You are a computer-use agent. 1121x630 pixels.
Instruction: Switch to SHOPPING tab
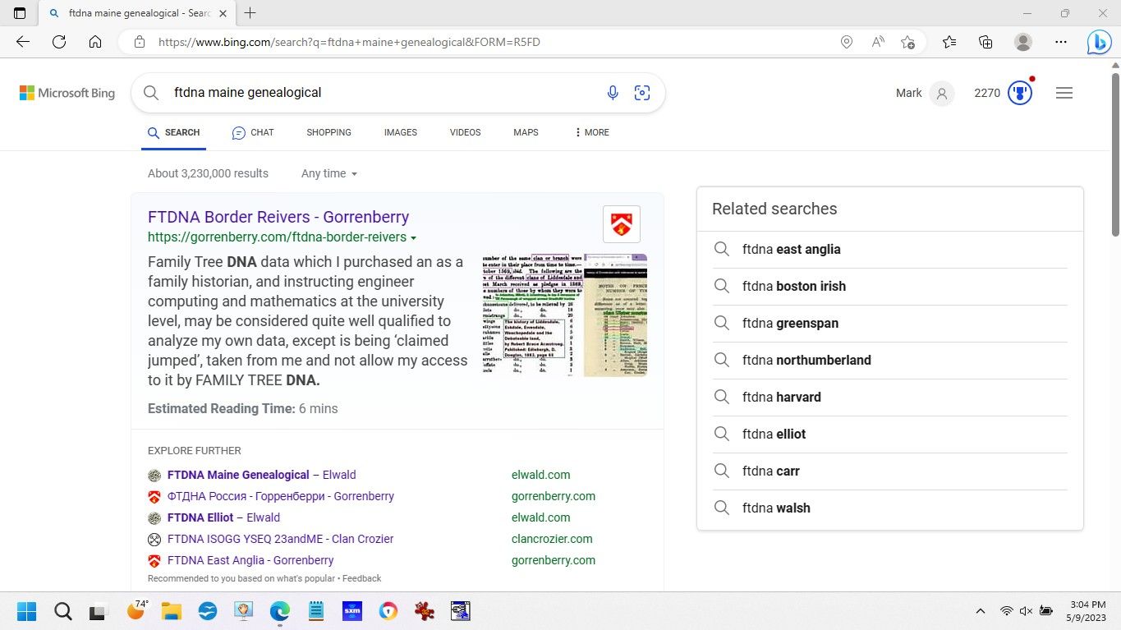coord(328,132)
